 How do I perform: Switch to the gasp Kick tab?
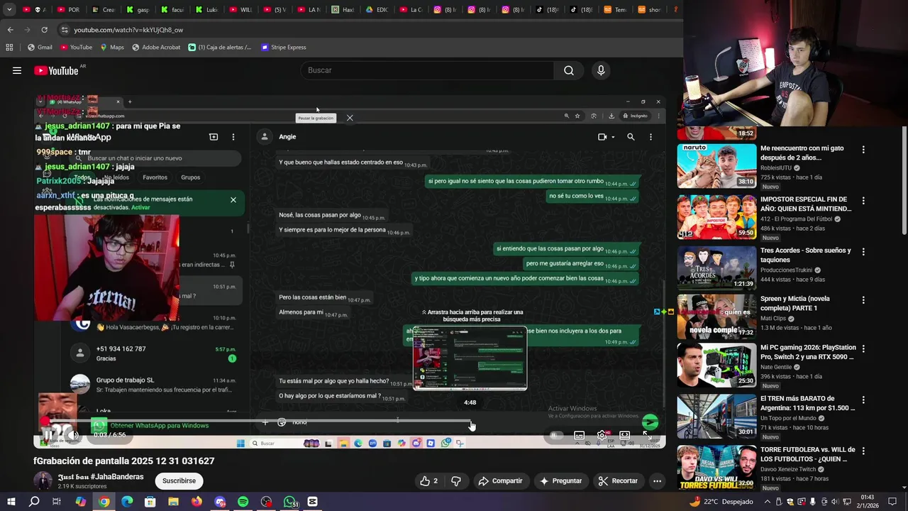pyautogui.click(x=138, y=10)
